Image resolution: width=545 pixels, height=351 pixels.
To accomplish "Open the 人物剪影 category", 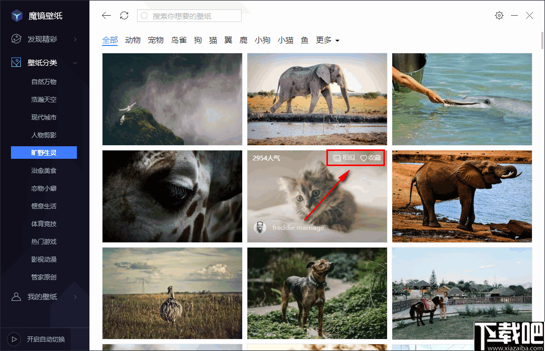I will pyautogui.click(x=44, y=135).
